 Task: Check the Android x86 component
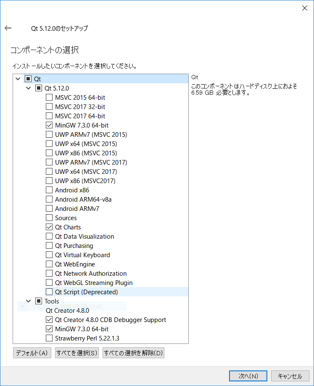point(49,190)
